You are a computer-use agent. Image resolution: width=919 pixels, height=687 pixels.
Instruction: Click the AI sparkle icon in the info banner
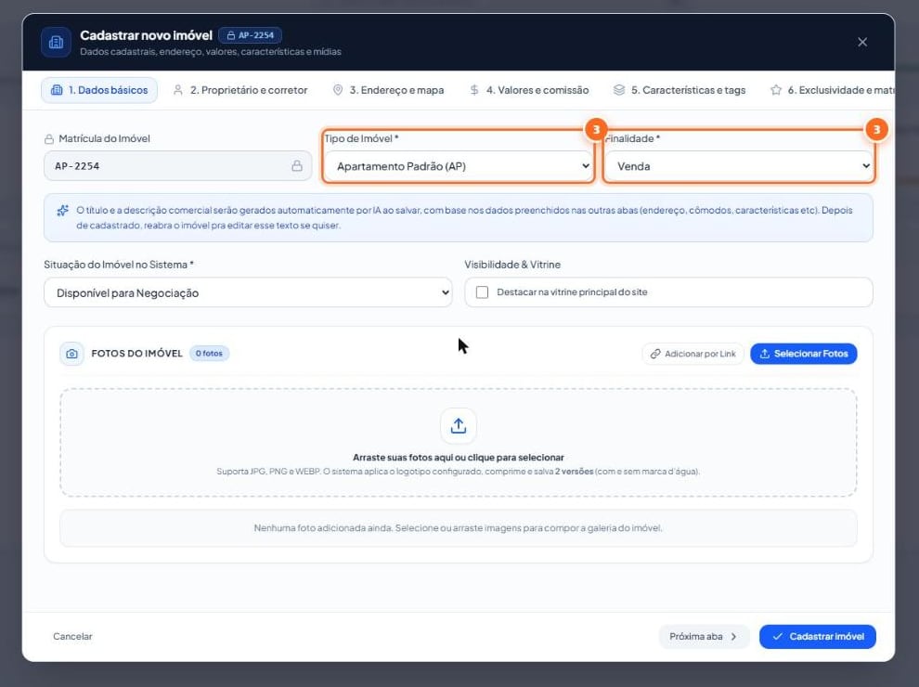coord(62,211)
